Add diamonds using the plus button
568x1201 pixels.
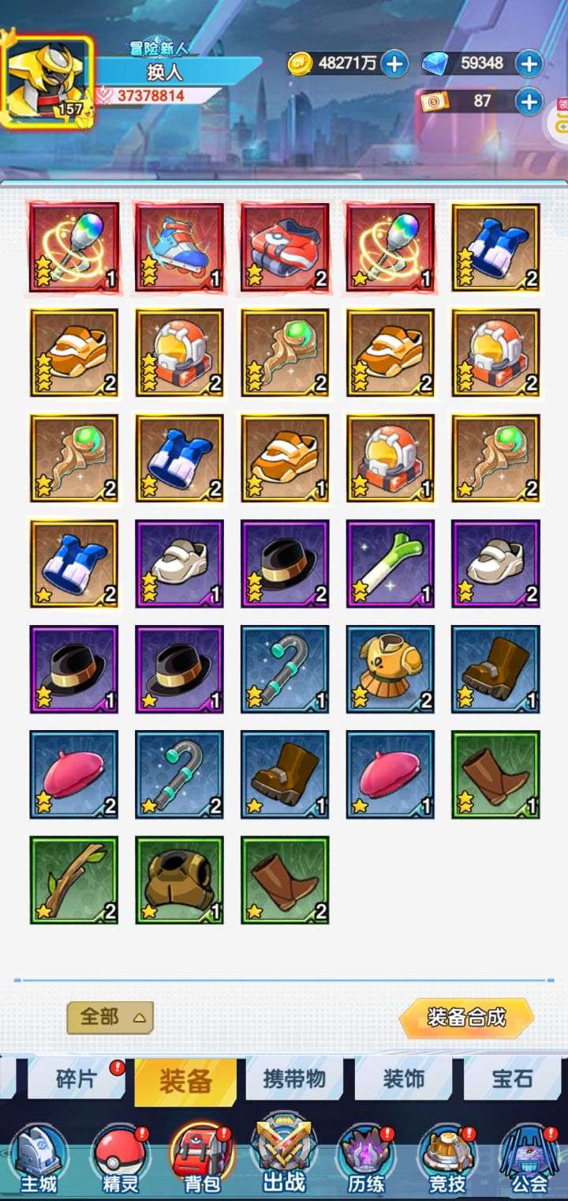pos(529,63)
